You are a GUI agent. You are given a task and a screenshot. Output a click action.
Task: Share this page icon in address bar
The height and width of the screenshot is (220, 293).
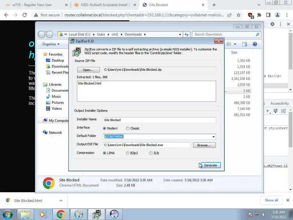coord(229,15)
